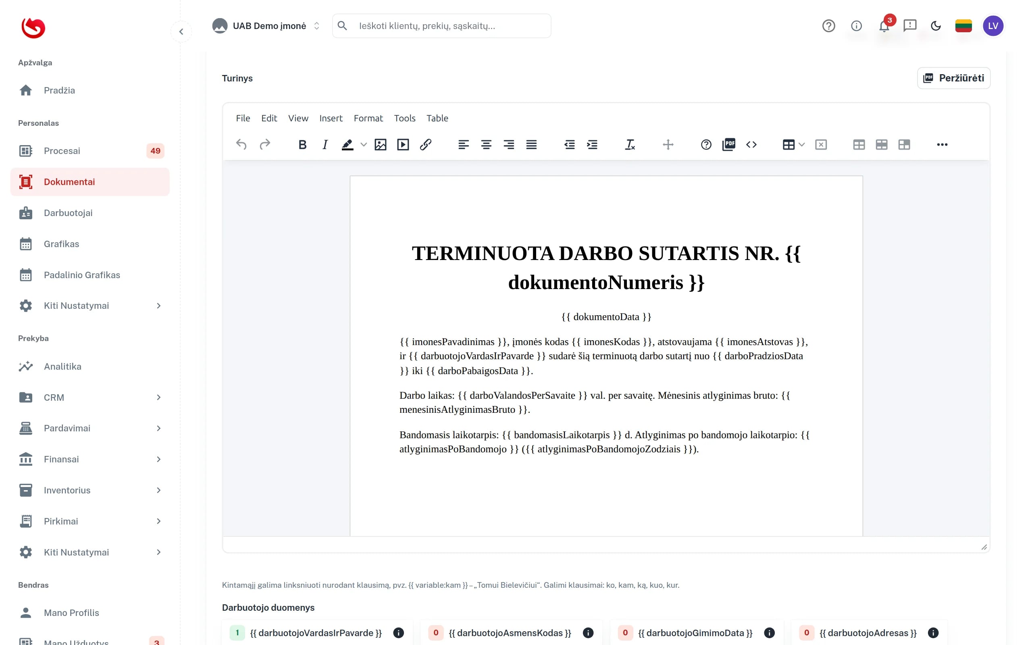The width and height of the screenshot is (1032, 645).
Task: Open the source code view icon
Action: pyautogui.click(x=751, y=145)
